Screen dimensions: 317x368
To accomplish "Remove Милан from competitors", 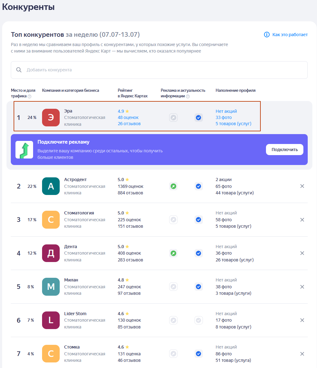I will (302, 287).
